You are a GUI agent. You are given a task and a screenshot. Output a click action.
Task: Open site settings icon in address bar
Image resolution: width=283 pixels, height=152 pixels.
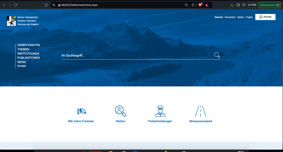pos(54,5)
